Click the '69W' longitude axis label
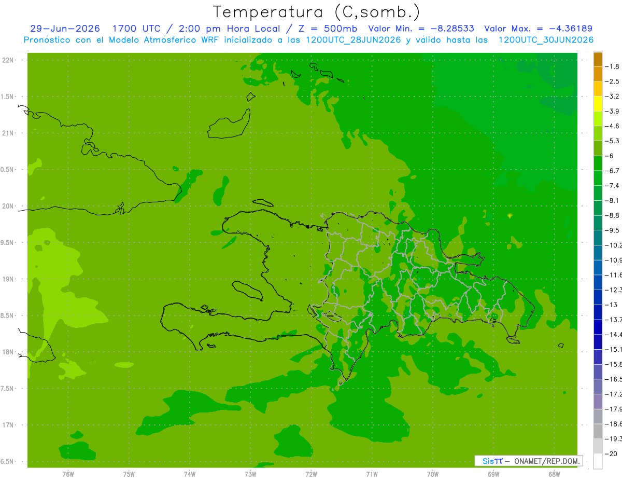The height and width of the screenshot is (481, 622). click(493, 474)
